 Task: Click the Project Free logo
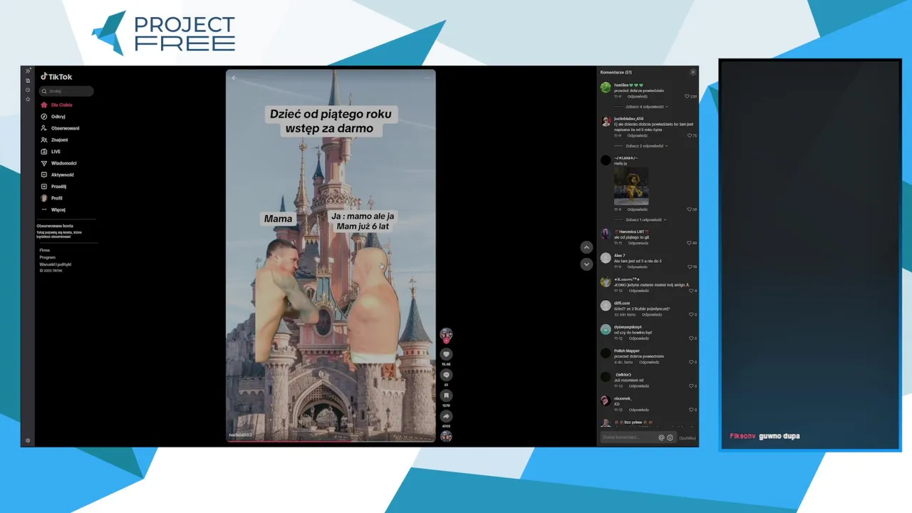(x=163, y=33)
